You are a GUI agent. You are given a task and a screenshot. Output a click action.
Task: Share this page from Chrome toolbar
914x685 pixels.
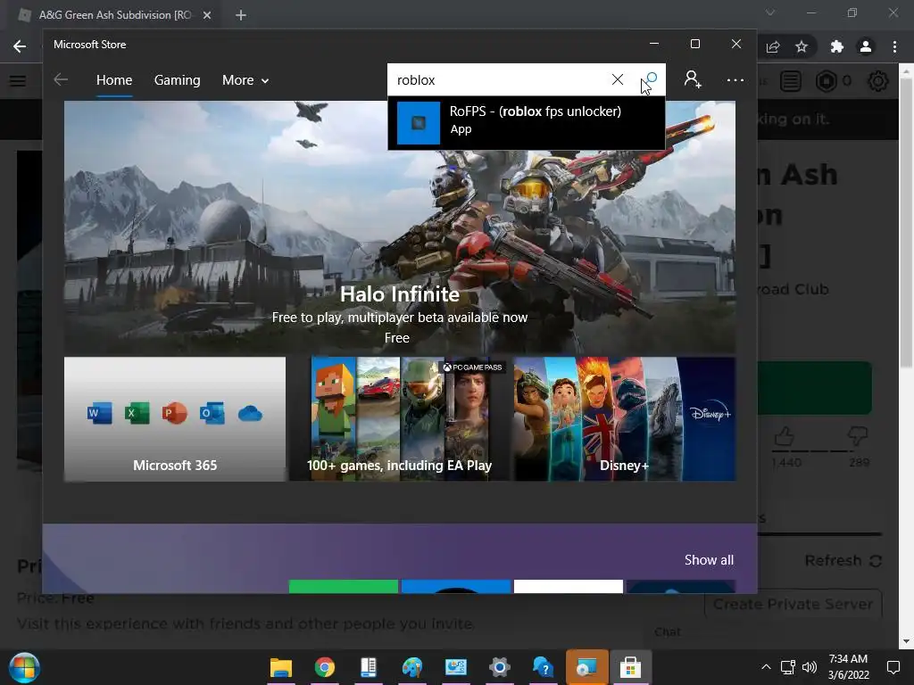coord(773,46)
